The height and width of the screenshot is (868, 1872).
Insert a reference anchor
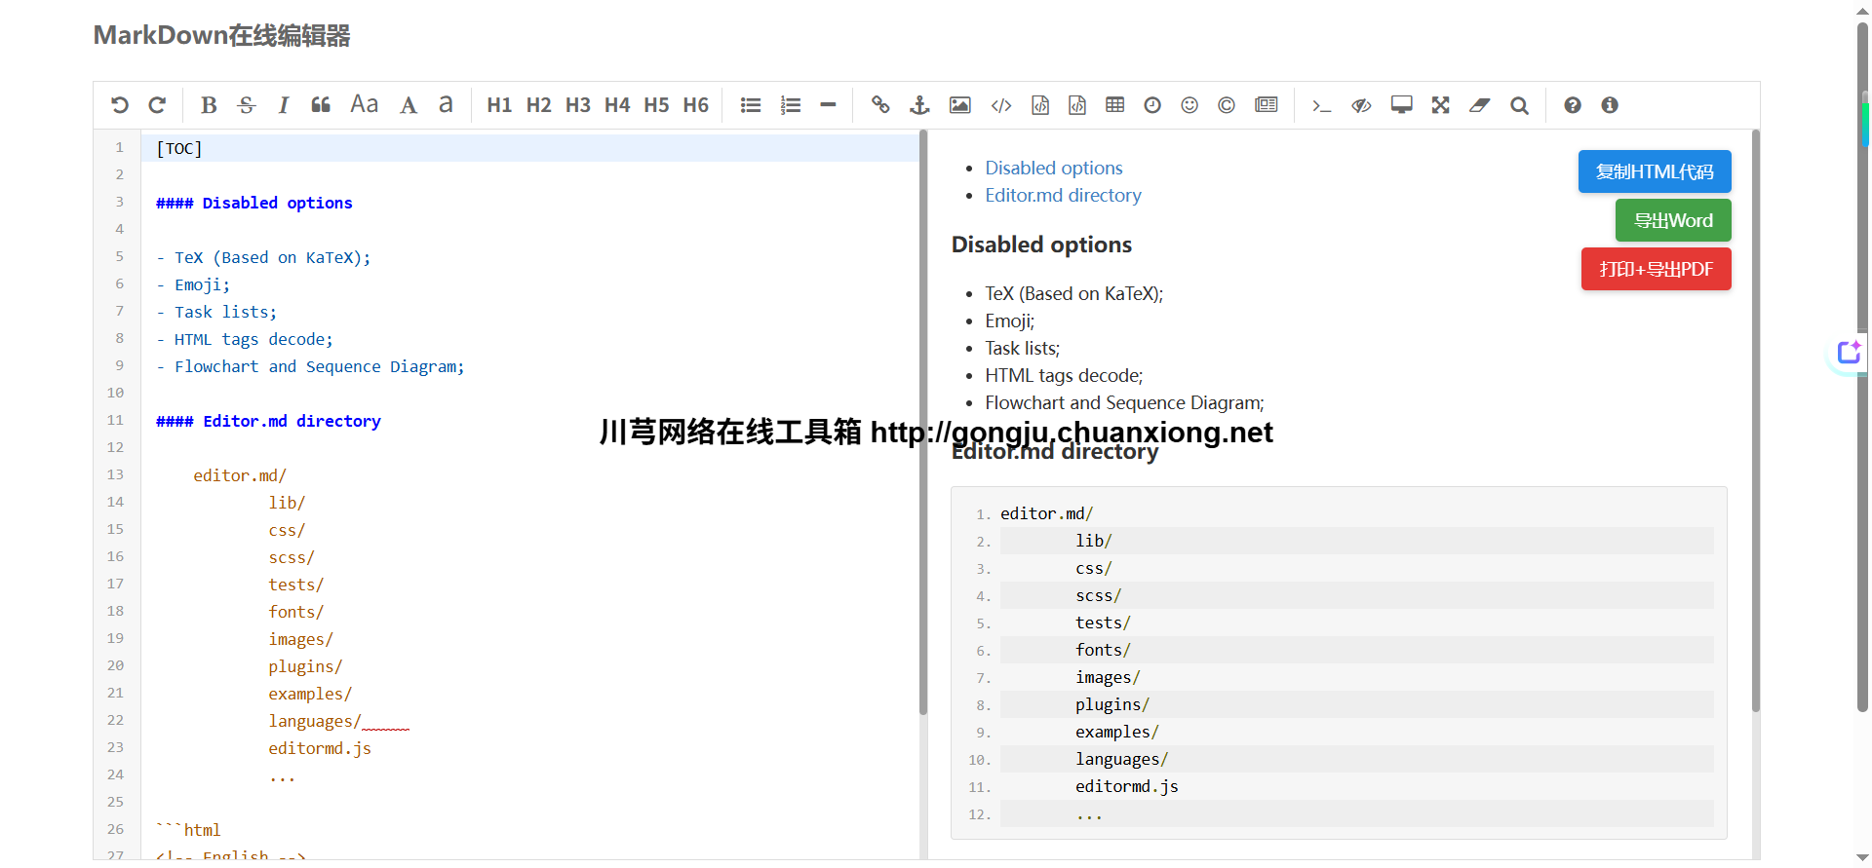[x=919, y=105]
